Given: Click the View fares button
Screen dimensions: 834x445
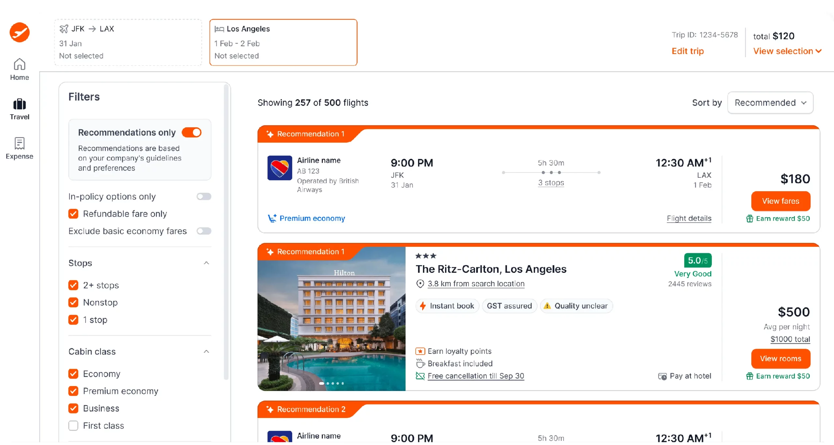Looking at the screenshot, I should [781, 201].
